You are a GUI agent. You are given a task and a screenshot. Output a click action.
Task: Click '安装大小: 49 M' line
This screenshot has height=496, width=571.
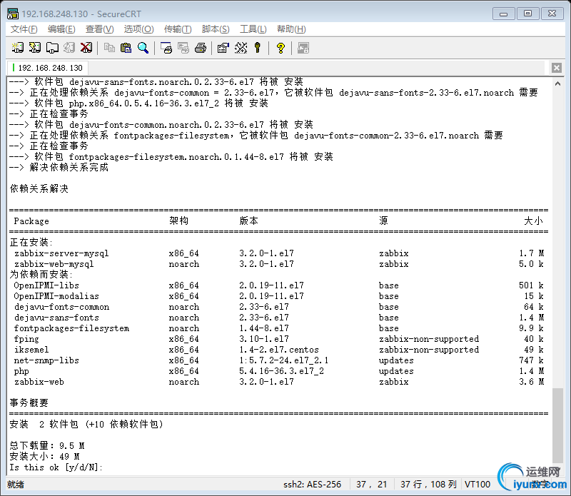pos(44,456)
